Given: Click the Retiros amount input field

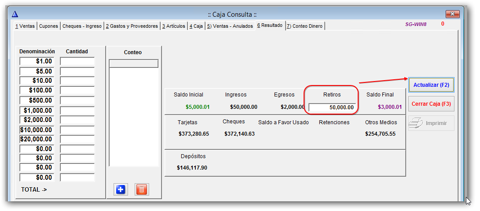Looking at the screenshot, I should (332, 107).
